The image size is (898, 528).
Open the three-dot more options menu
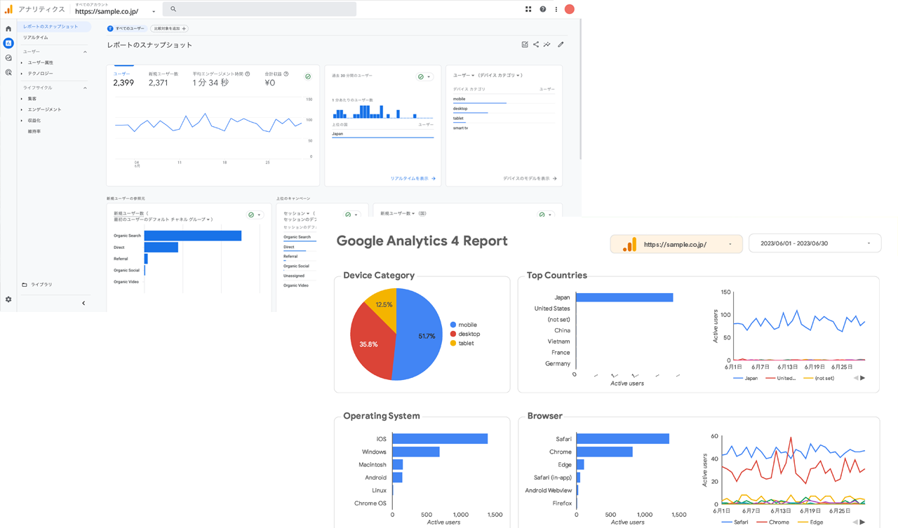point(556,9)
